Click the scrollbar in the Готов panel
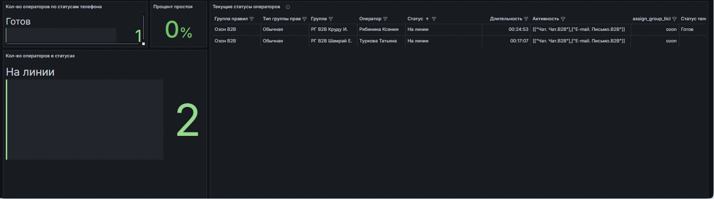Image resolution: width=714 pixels, height=199 pixels. click(x=143, y=28)
